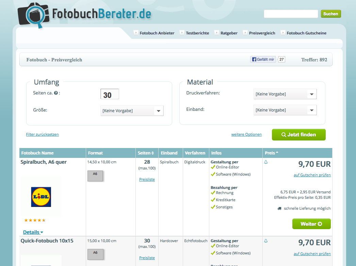Screen dimensions: 356x266
Task: Click the Hardcover cell
Action: pyautogui.click(x=169, y=241)
